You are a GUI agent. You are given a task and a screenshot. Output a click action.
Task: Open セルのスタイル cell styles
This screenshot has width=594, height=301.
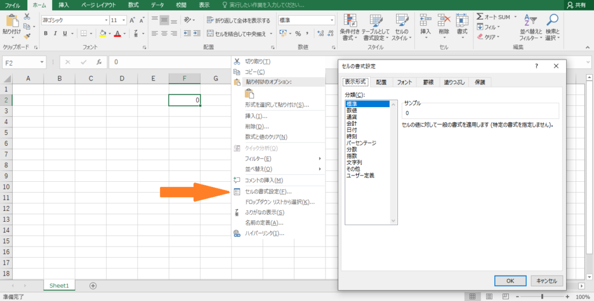[401, 27]
